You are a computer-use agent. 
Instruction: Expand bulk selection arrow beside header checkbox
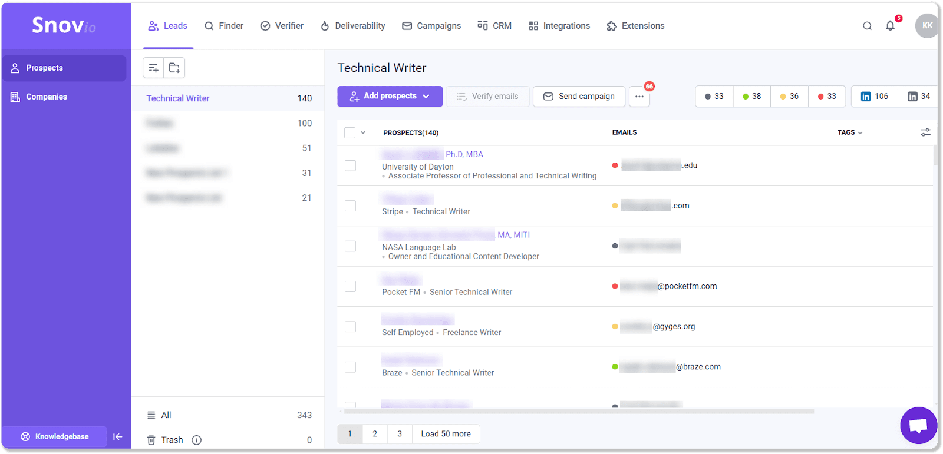click(363, 133)
